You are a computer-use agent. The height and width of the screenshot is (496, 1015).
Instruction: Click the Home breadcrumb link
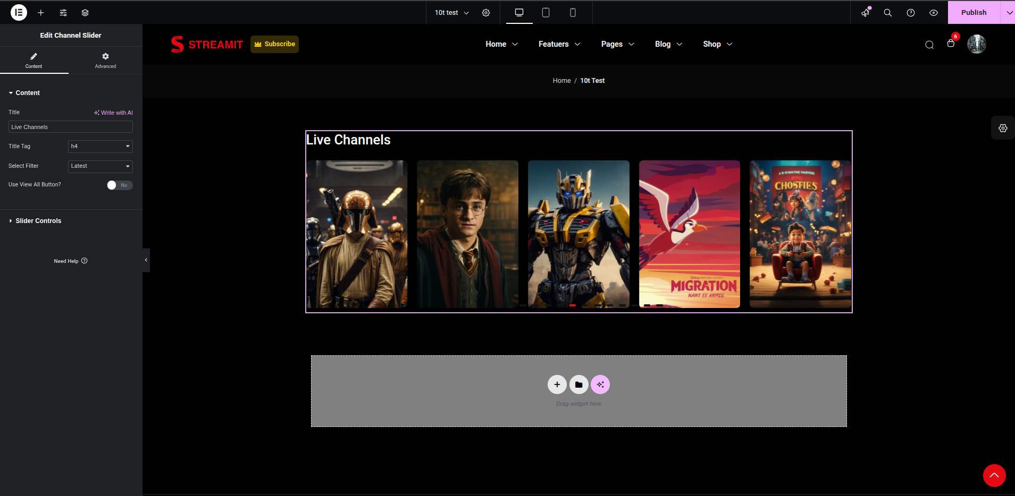(x=561, y=81)
